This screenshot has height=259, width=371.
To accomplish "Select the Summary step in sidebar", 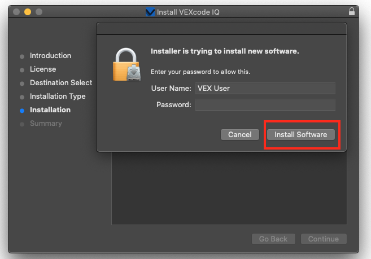I will point(46,123).
